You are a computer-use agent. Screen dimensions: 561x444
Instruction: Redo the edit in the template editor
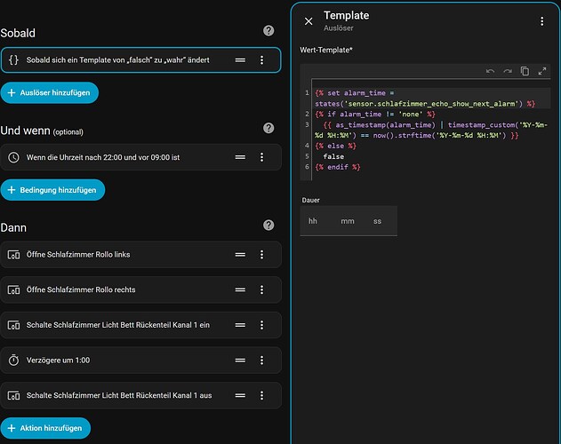508,71
